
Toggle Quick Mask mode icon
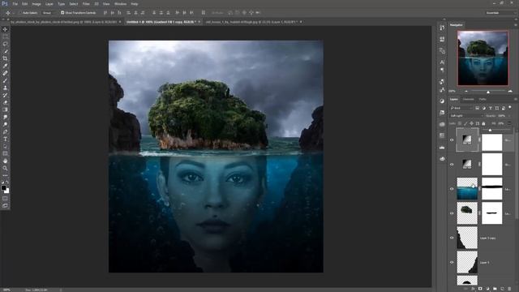(5, 199)
